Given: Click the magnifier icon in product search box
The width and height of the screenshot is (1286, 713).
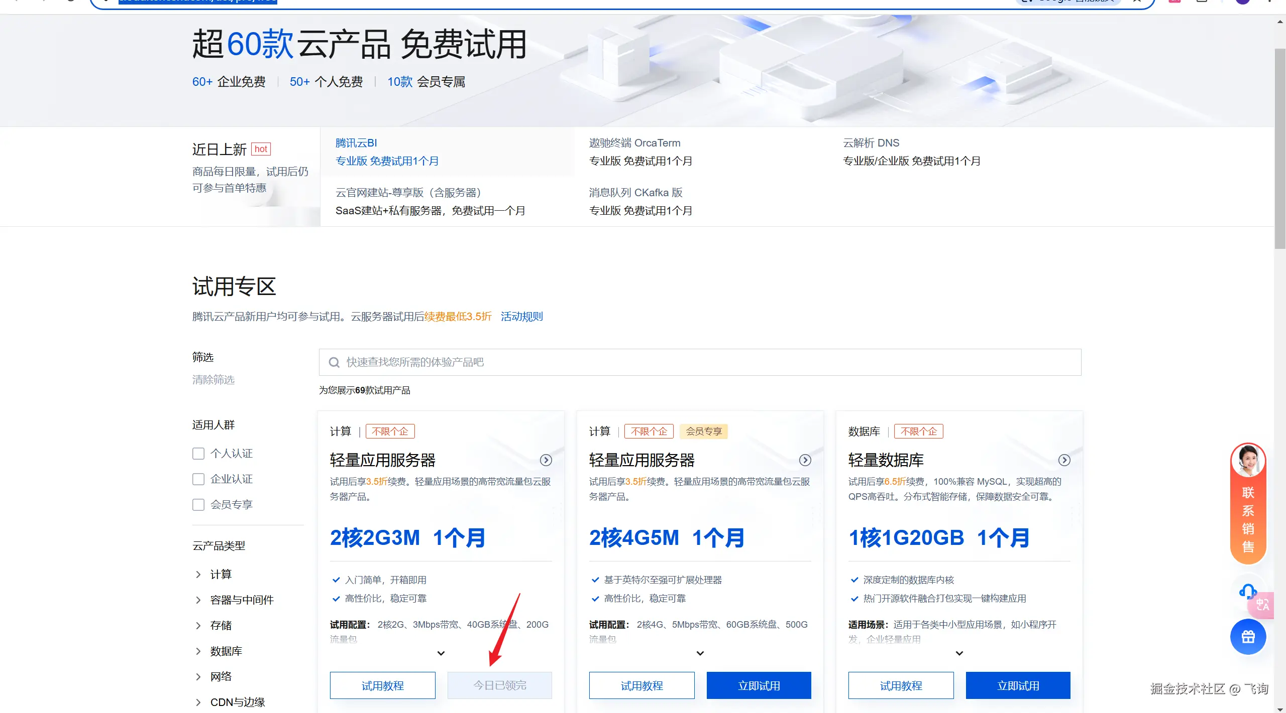Looking at the screenshot, I should pyautogui.click(x=334, y=362).
